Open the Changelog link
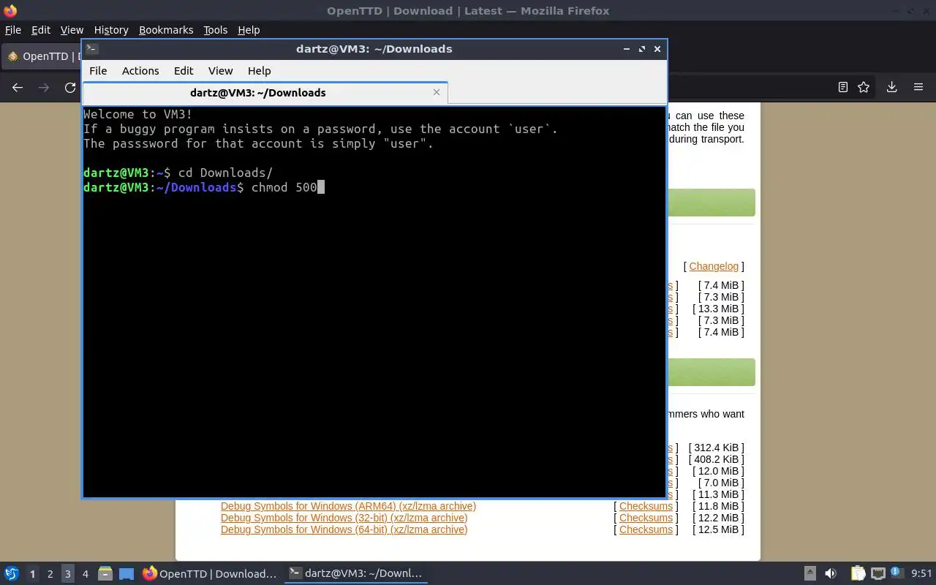Viewport: 936px width, 585px height. pos(714,266)
